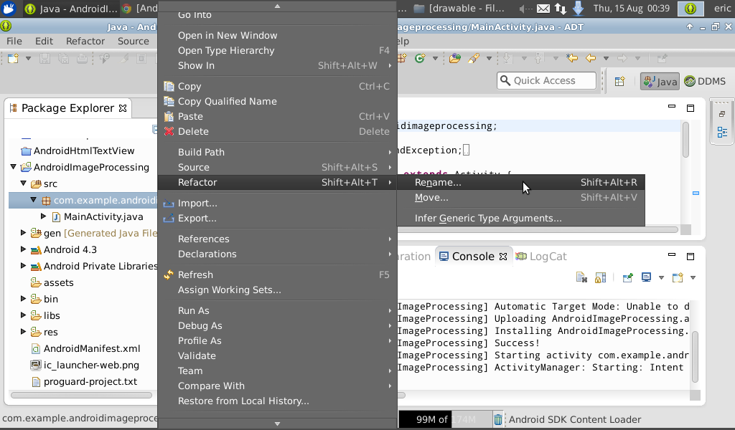This screenshot has width=735, height=430.
Task: Select AndroidManifest.xml in Package Explorer
Action: pos(92,348)
